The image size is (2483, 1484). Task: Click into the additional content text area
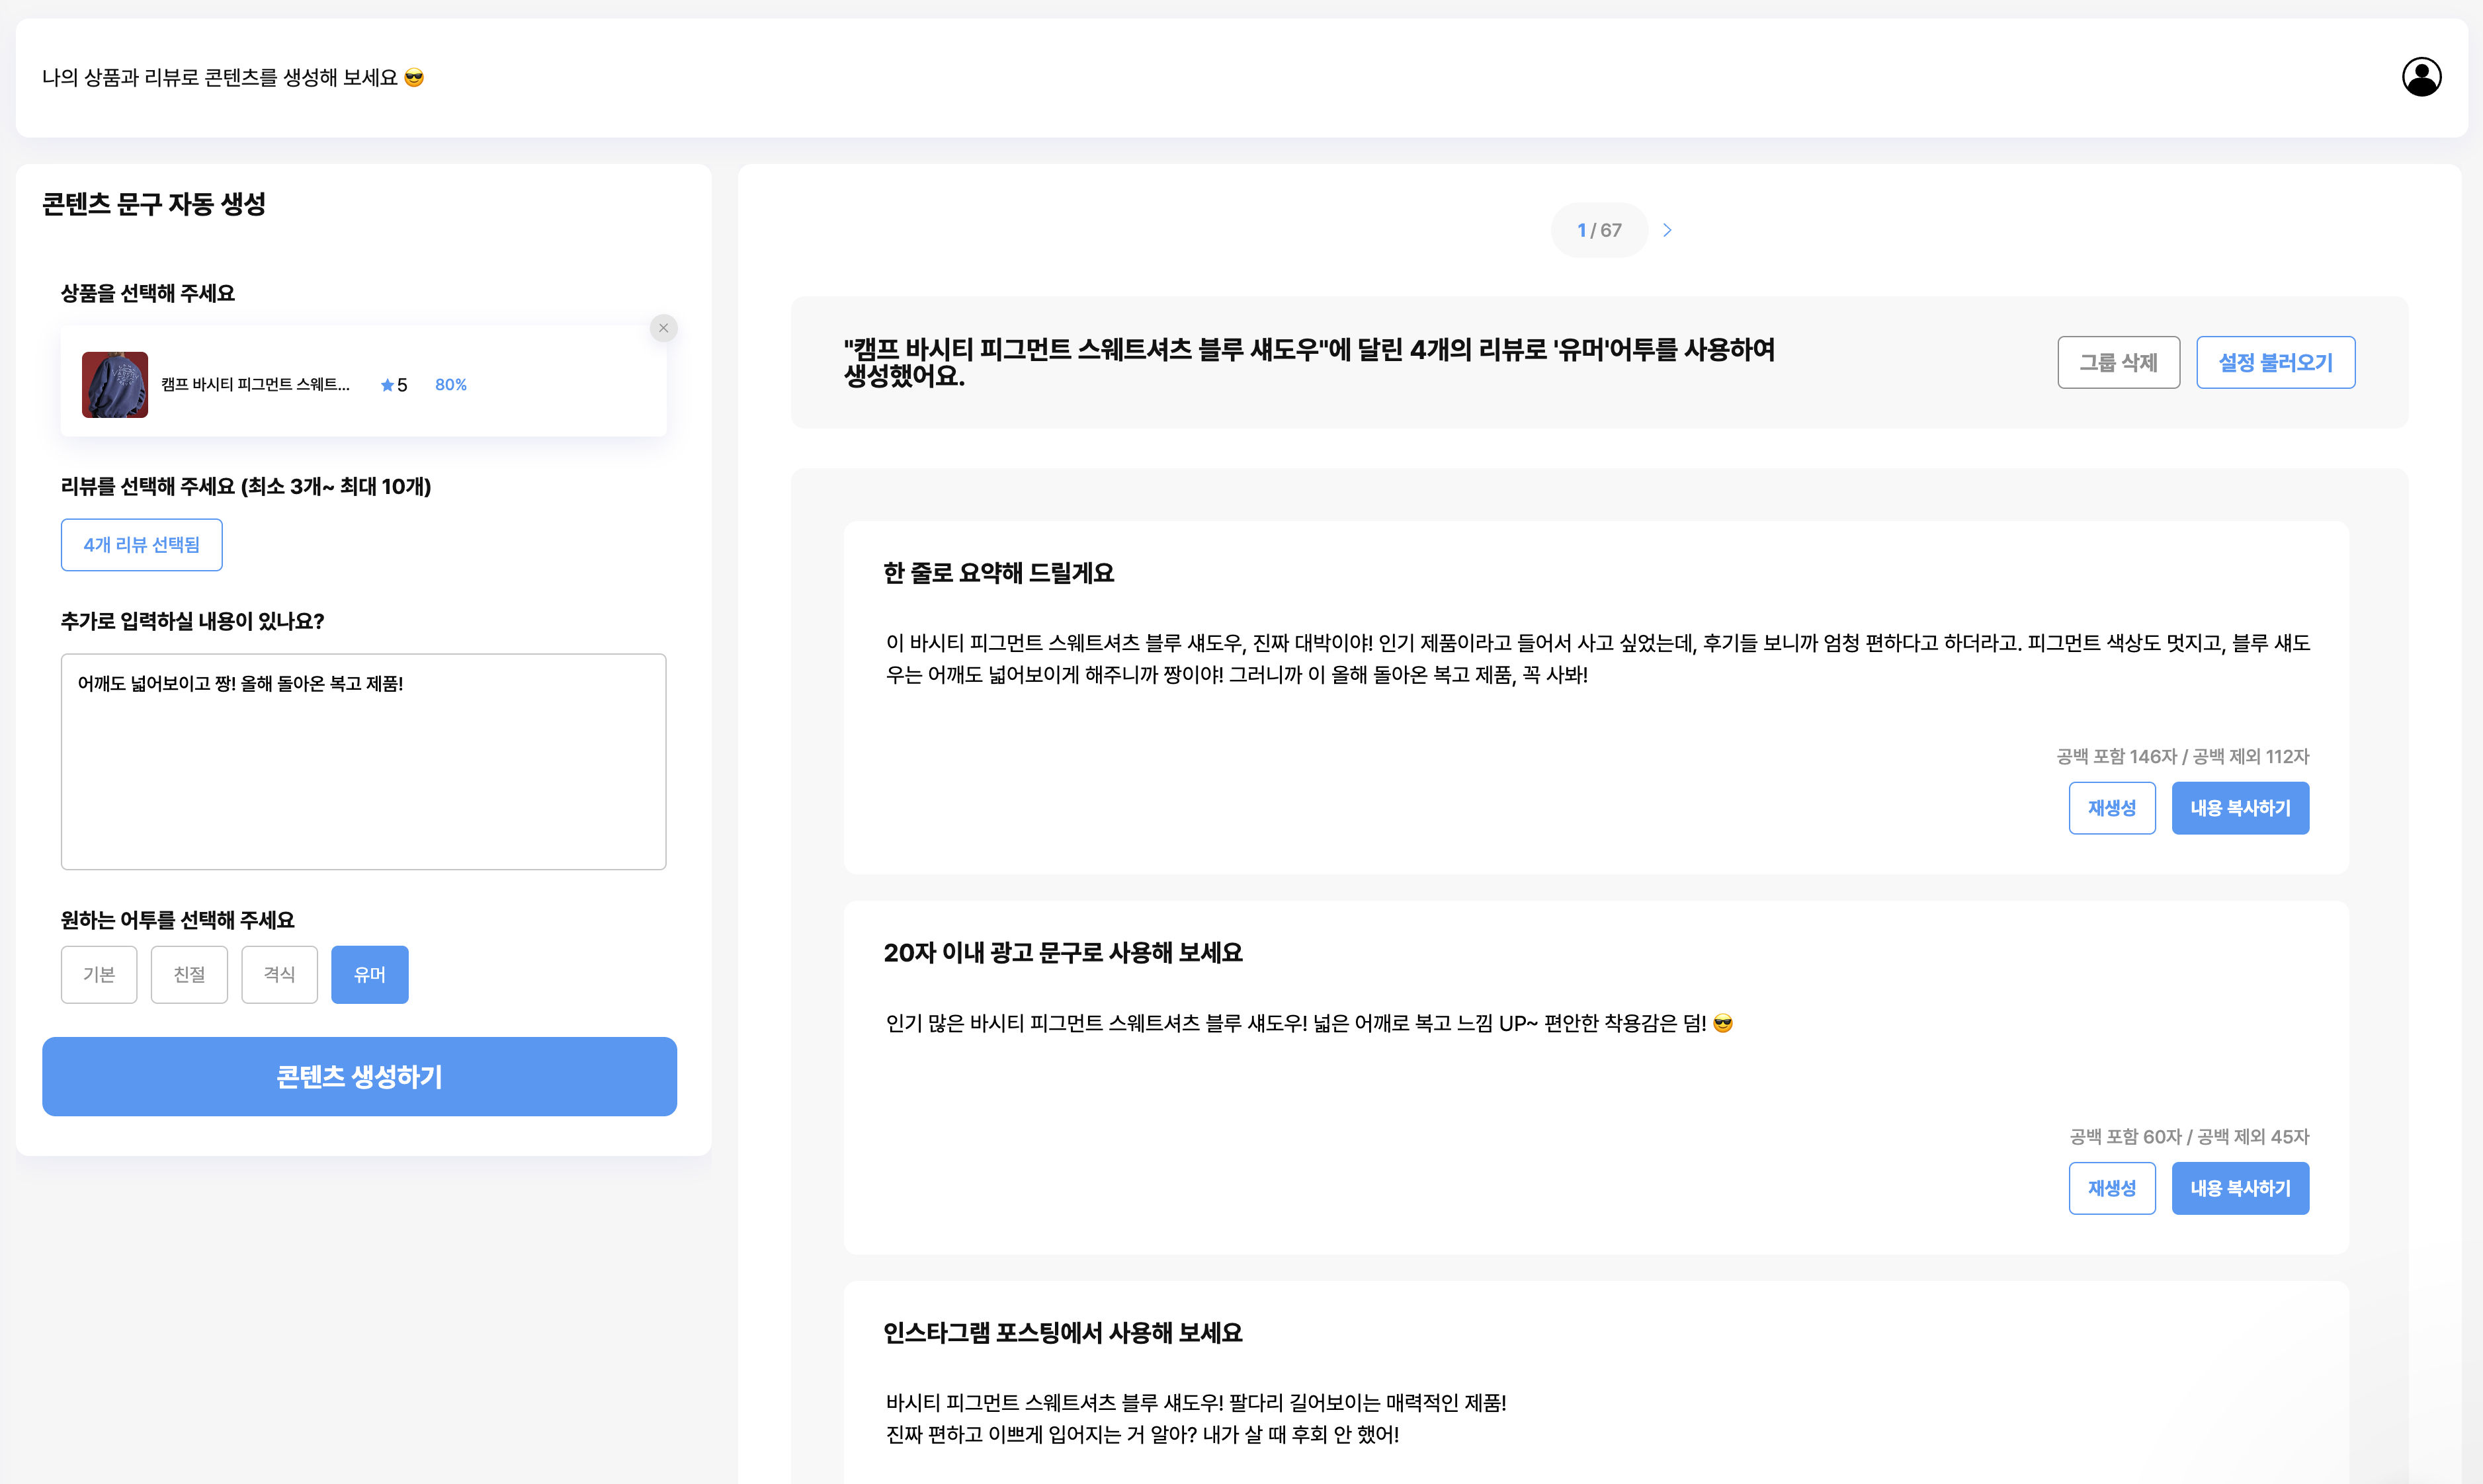click(x=363, y=762)
